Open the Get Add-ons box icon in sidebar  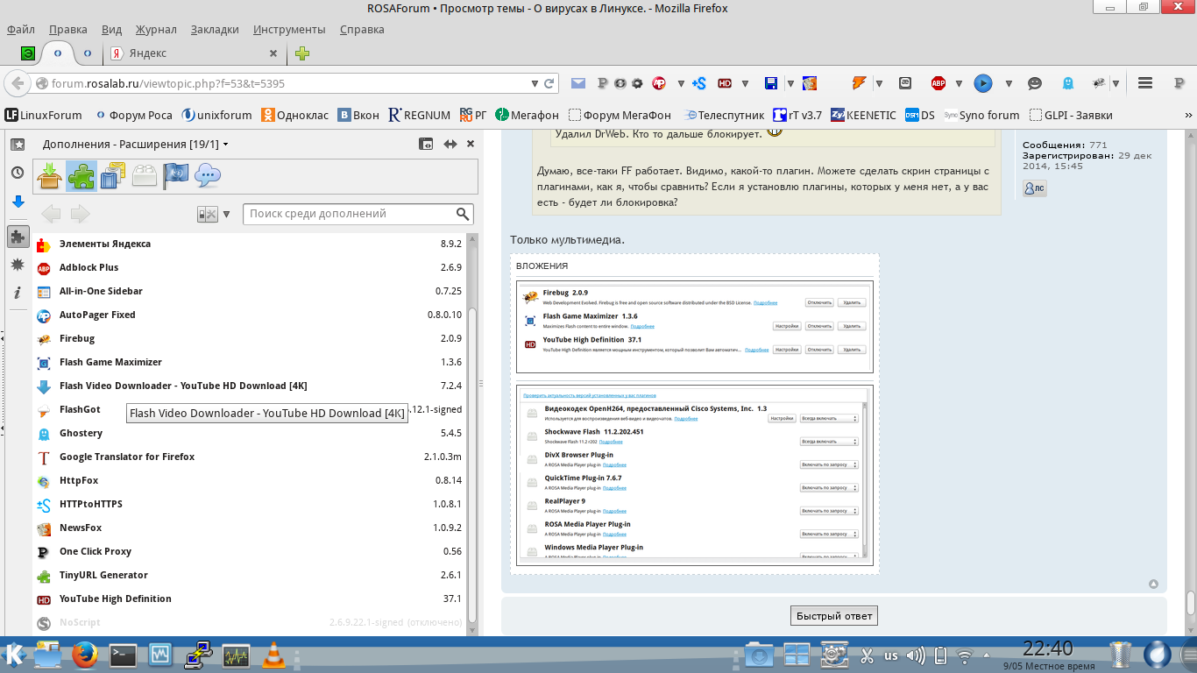(49, 176)
